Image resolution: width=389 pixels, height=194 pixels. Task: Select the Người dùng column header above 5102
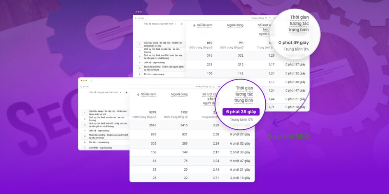(x=179, y=94)
